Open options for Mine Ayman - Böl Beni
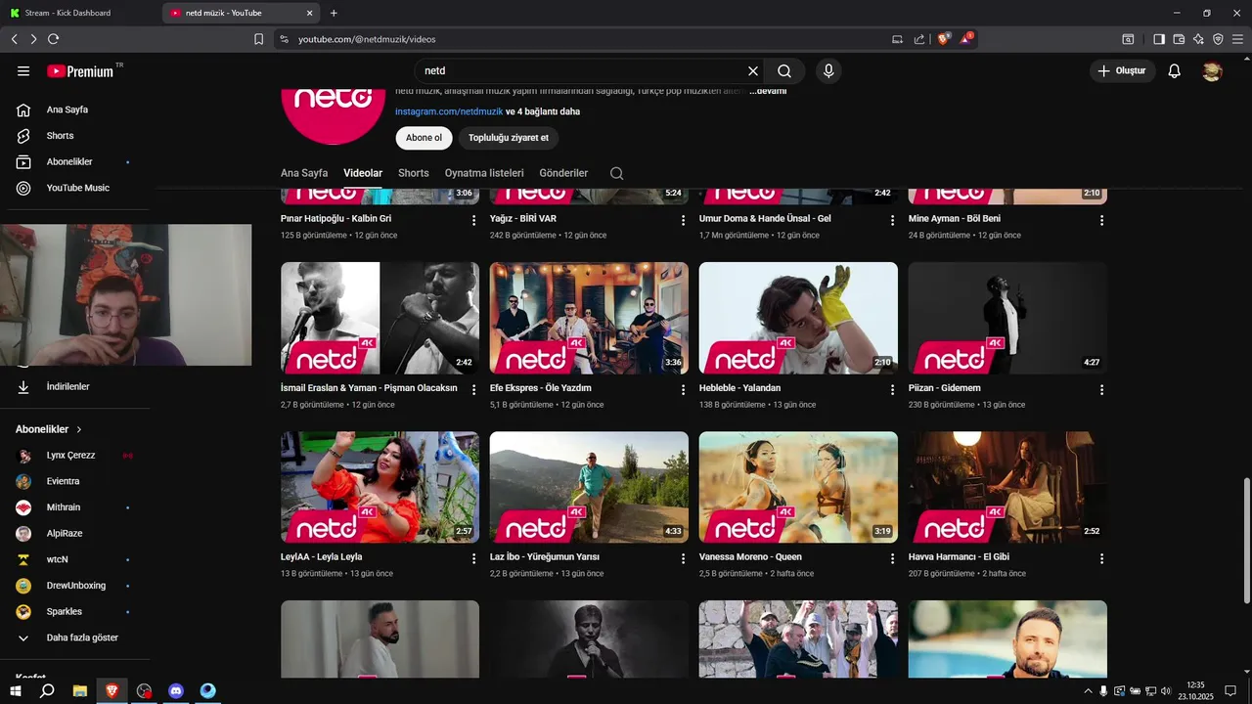Screen dimensions: 1252x704 (1102, 220)
